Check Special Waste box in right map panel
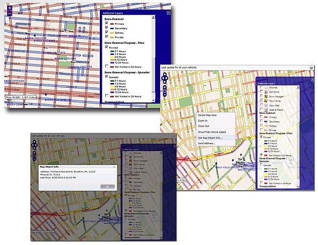The width and height of the screenshot is (318, 245). 262,110
